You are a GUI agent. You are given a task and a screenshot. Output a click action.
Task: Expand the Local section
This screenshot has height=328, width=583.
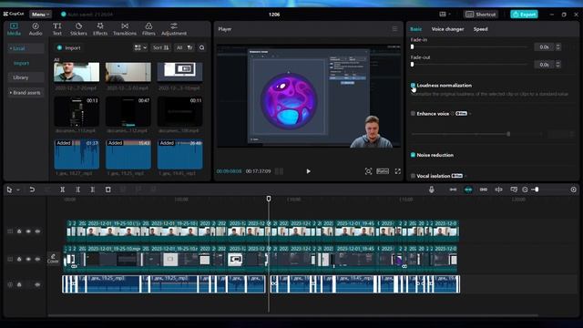26,48
